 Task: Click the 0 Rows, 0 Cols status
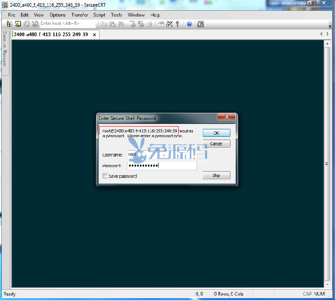click(229, 294)
